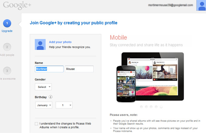Click the phone image in the Mobile promo

tap(126, 84)
